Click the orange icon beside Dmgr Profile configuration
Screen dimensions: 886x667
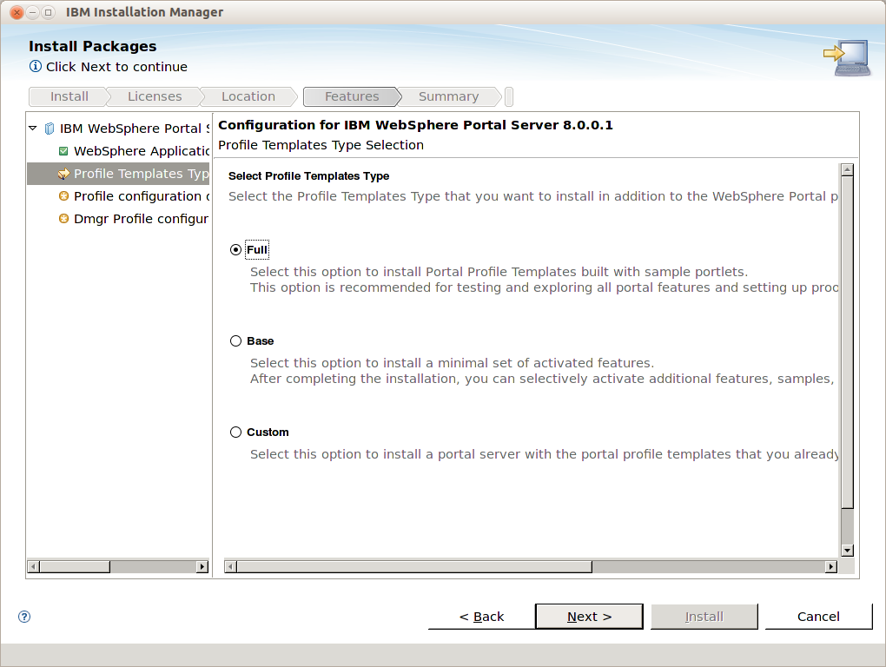[x=63, y=219]
